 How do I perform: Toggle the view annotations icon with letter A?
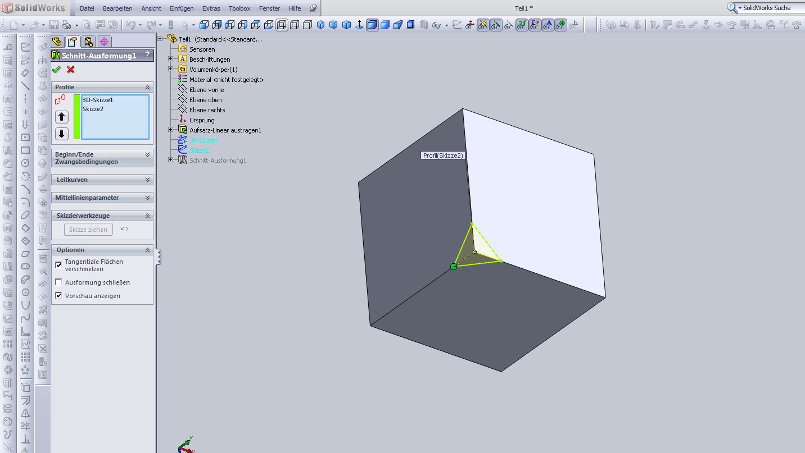(x=548, y=25)
